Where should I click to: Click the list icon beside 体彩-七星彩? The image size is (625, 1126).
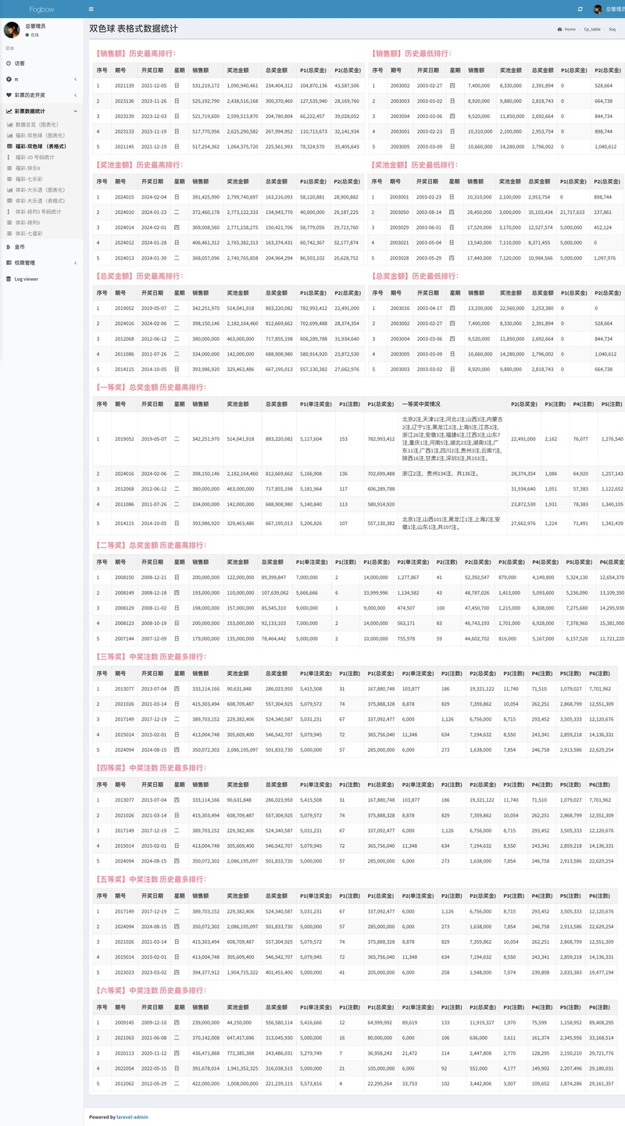click(x=9, y=234)
